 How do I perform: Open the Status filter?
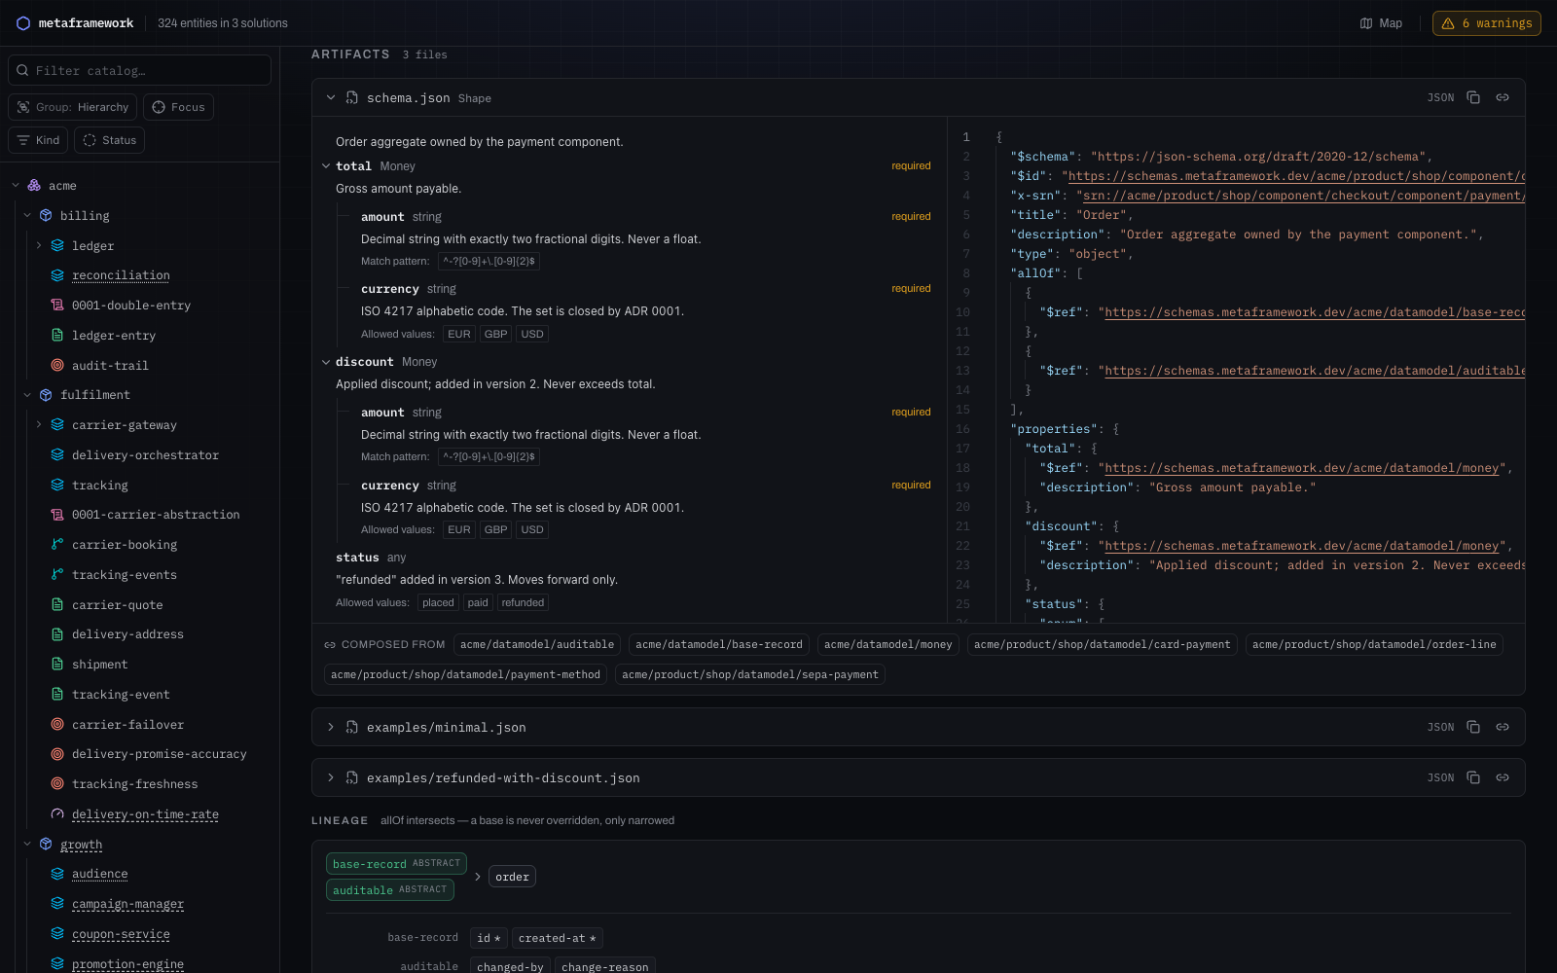coord(109,140)
